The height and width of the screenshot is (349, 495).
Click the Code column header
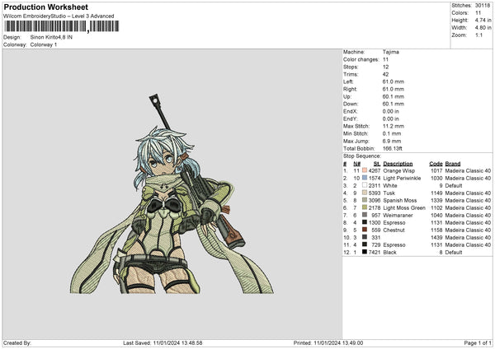(436, 163)
